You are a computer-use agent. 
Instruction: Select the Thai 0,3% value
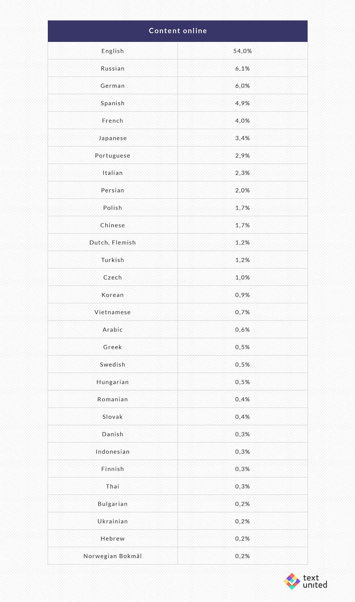243,486
